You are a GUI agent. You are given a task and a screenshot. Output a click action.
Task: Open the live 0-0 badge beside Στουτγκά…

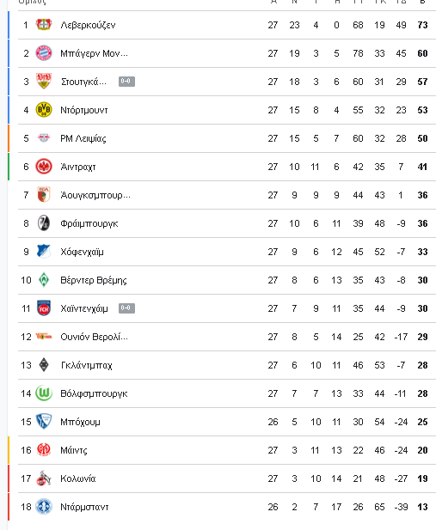(x=126, y=82)
